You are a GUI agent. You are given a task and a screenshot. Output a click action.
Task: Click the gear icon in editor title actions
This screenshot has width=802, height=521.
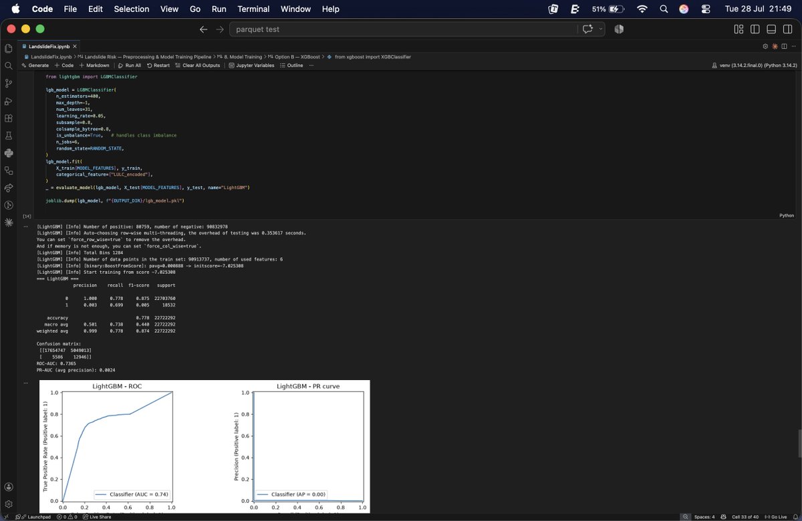click(766, 46)
